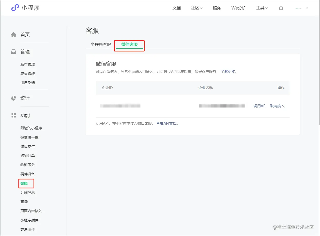Switch to the 小程序客服 tab
Viewport: 320px width, 236px height.
101,45
